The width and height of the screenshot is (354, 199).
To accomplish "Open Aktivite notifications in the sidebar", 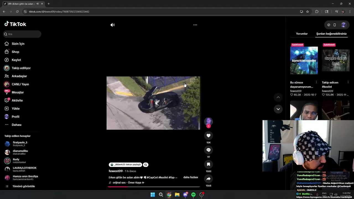I will tap(17, 100).
